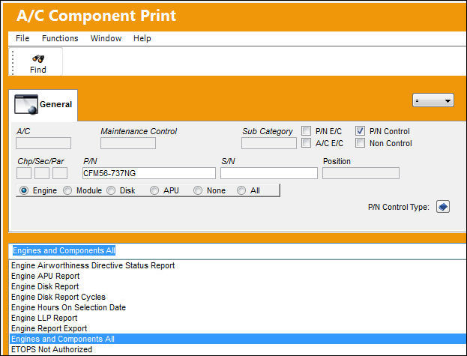Image resolution: width=467 pixels, height=356 pixels.
Task: Uncheck the P/N Control checkbox
Action: pos(360,130)
